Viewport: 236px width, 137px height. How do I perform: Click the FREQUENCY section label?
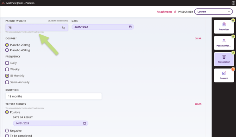coord(13,57)
